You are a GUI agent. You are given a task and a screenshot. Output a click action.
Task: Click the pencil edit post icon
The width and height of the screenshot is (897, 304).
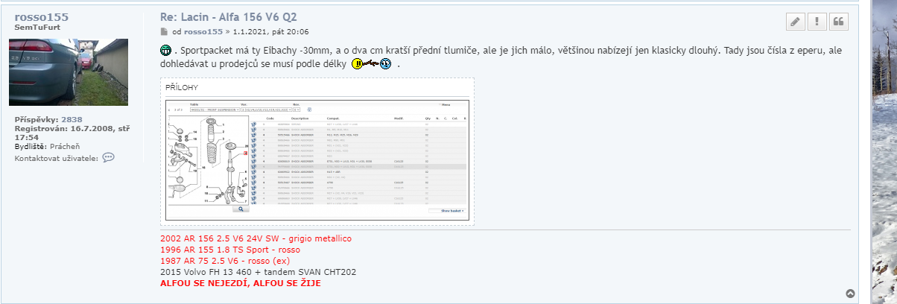point(796,22)
